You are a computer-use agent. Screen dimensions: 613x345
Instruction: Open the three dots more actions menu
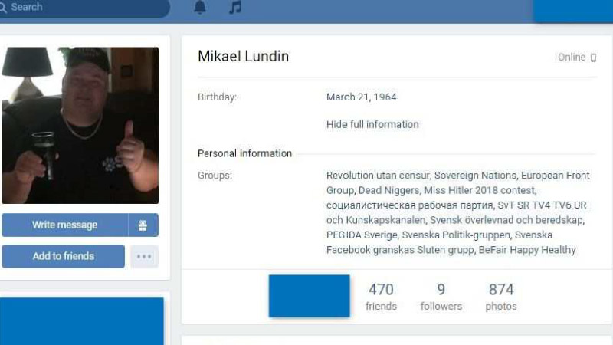point(144,257)
